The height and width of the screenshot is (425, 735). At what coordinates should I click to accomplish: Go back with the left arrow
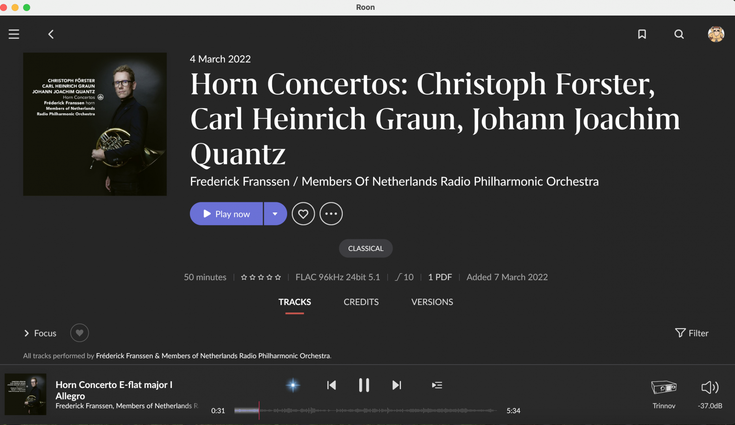[x=51, y=34]
